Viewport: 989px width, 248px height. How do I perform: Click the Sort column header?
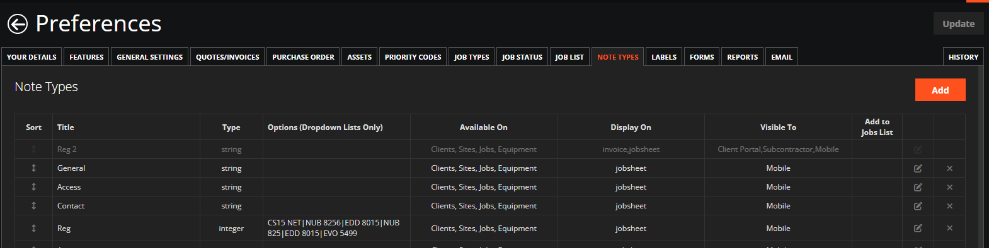click(x=34, y=127)
